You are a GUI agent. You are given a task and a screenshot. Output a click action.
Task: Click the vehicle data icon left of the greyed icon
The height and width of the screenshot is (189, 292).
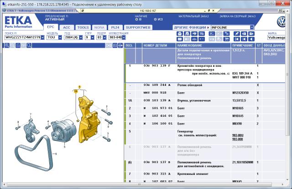point(212,34)
